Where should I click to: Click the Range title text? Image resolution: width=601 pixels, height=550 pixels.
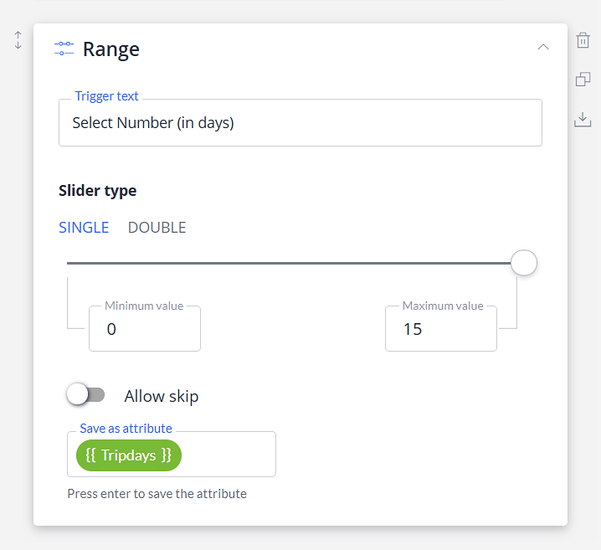pyautogui.click(x=111, y=49)
